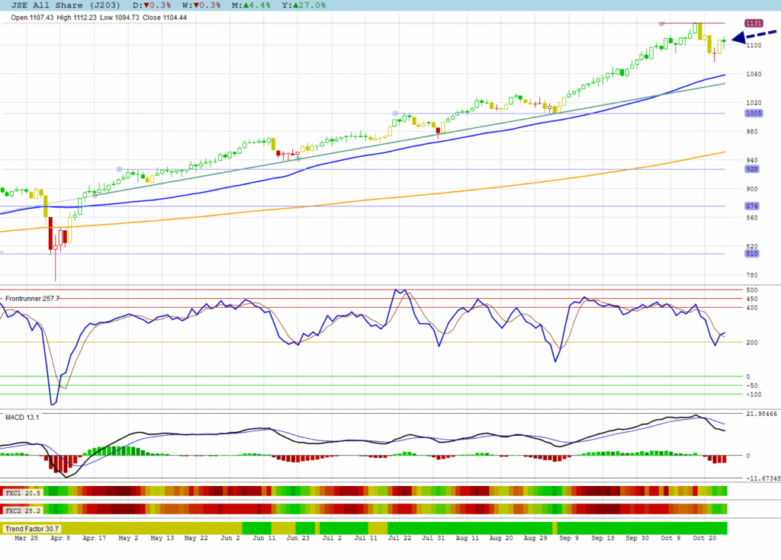
Task: Click the purple circle marker on 1005 line
Action: 395,114
